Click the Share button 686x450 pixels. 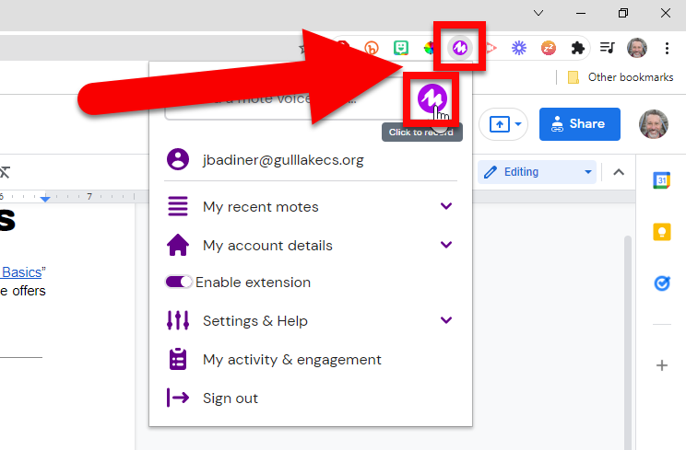click(x=580, y=124)
